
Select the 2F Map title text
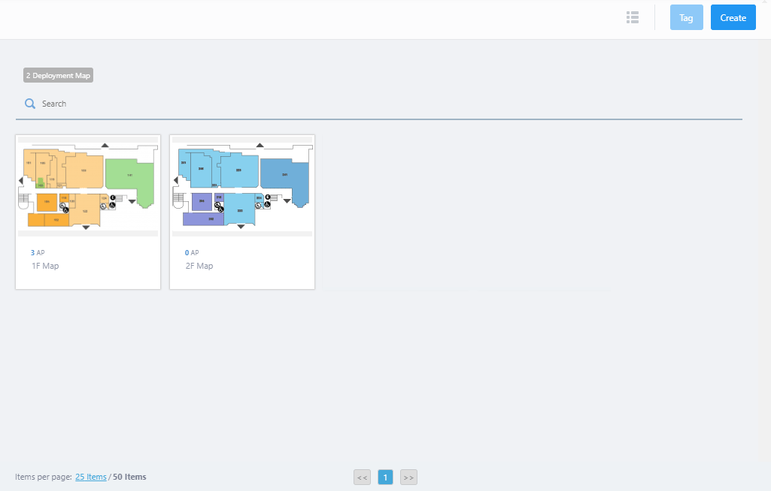199,266
